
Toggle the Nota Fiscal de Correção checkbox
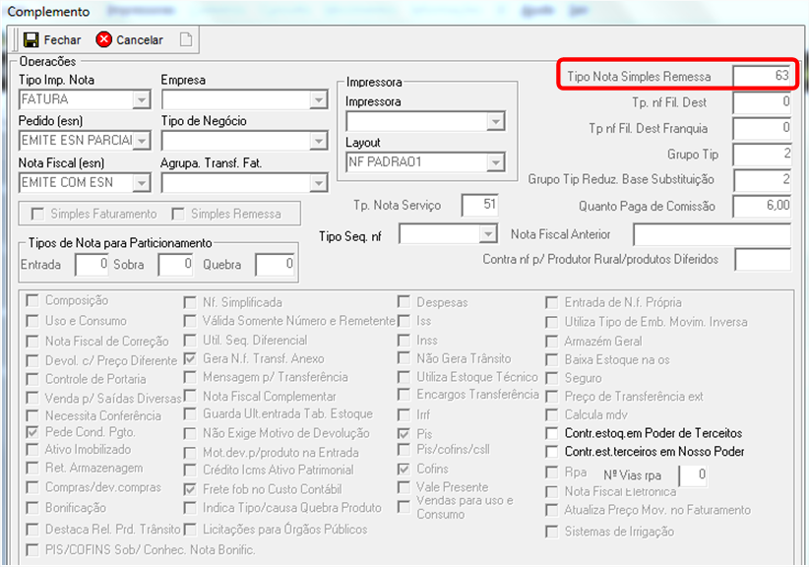32,341
